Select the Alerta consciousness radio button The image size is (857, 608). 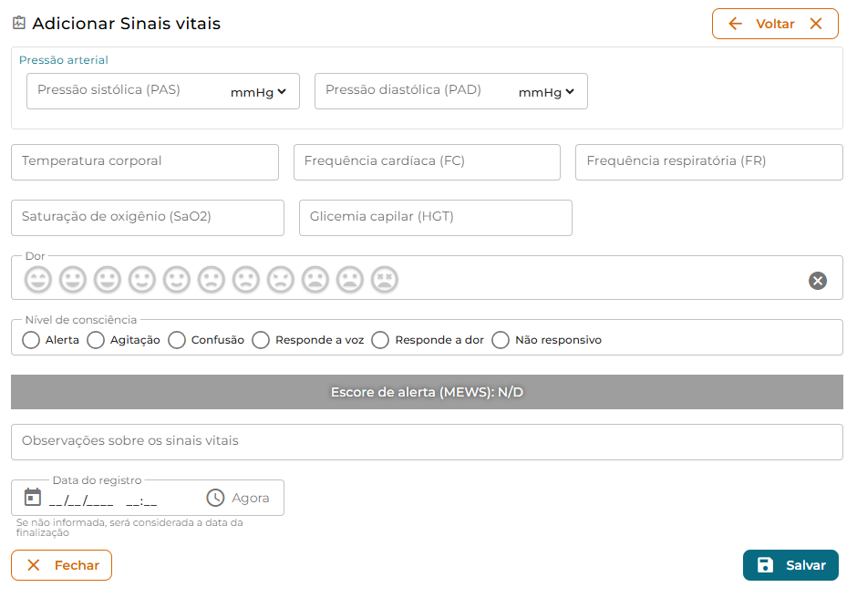[x=31, y=340]
